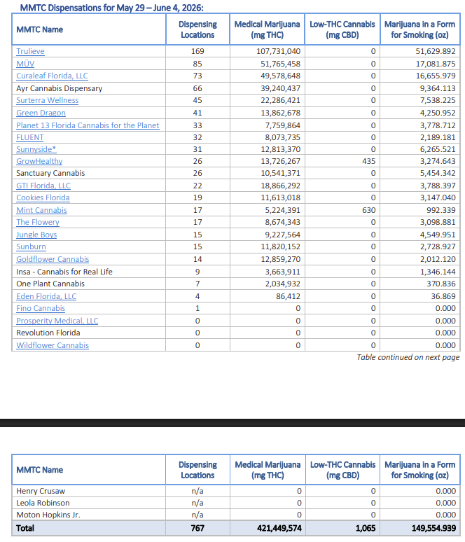Viewport: 465px width, 542px height.
Task: Select 'One Plant Cannabis' row name
Action: coord(50,284)
